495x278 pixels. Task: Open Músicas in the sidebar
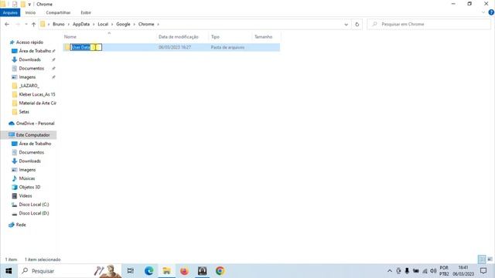[x=27, y=178]
